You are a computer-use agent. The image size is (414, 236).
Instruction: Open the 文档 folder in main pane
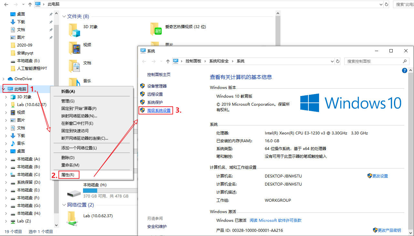[x=74, y=66]
